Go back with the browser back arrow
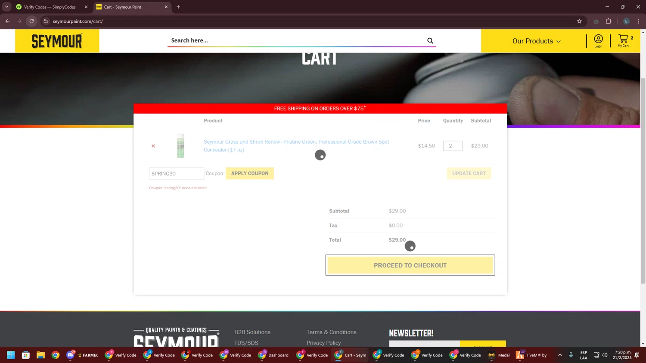 point(7,21)
